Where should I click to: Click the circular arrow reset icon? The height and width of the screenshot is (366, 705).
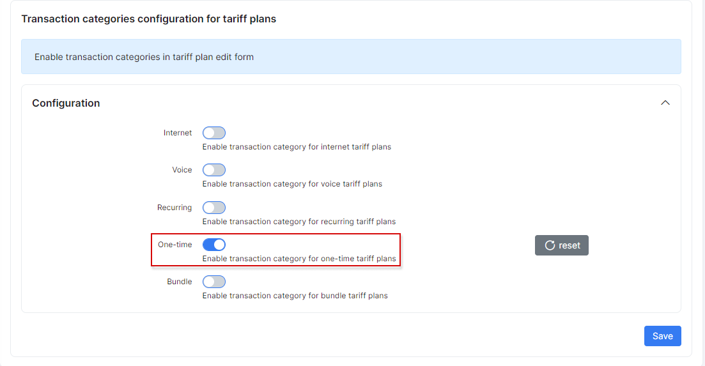tap(550, 245)
